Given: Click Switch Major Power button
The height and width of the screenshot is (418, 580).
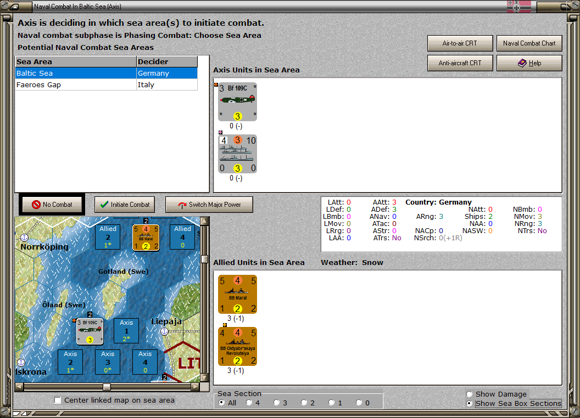Looking at the screenshot, I should pos(209,205).
